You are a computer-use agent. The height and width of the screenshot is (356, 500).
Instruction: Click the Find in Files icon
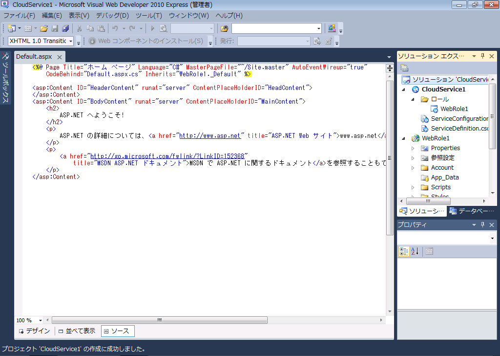pyautogui.click(x=163, y=28)
